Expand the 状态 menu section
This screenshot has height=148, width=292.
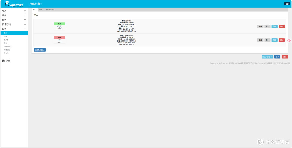tap(14, 11)
